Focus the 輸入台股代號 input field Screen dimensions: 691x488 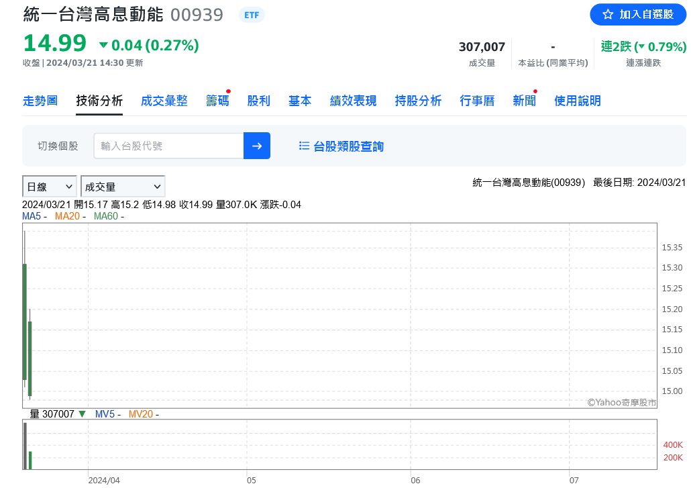tap(169, 146)
